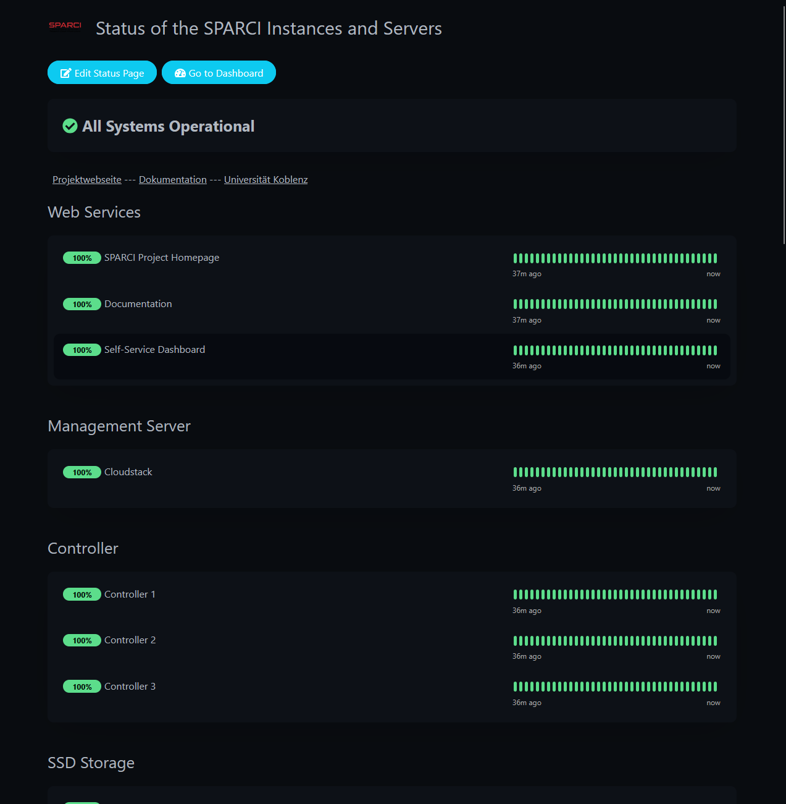Click SPARCI Project Homepage 100% uptime badge

coord(82,258)
